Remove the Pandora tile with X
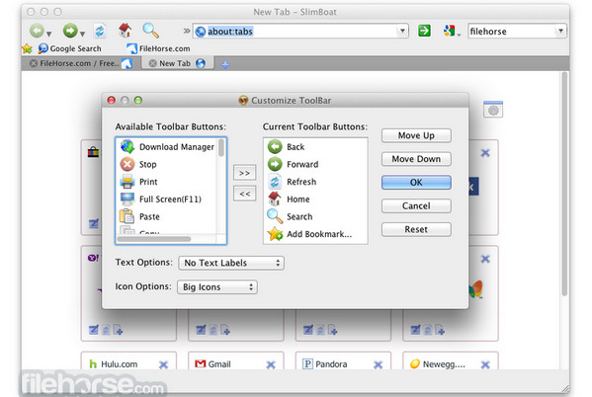Viewport: 592px width, 397px height. click(x=378, y=365)
